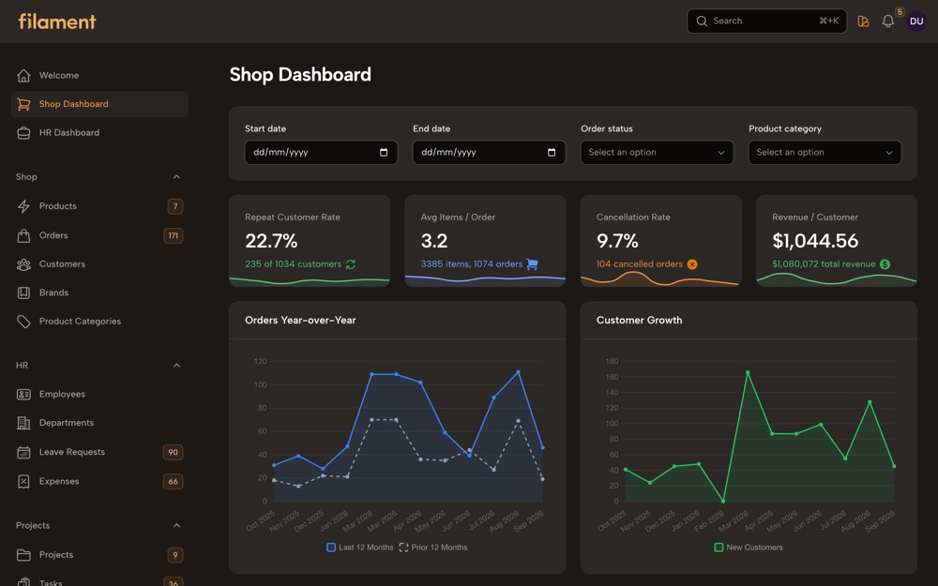
Task: Click refresh icon beside 235 of 1034 customers
Action: point(351,264)
